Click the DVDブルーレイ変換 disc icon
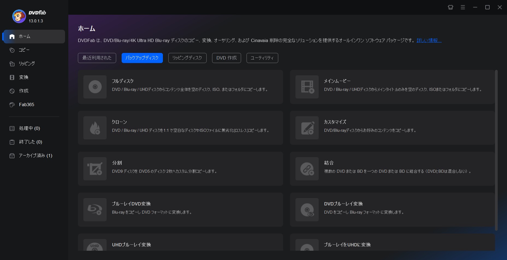 tap(307, 210)
